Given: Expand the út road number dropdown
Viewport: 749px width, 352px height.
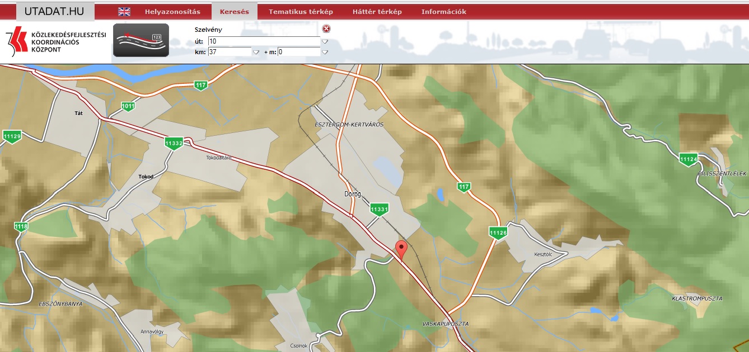Looking at the screenshot, I should pyautogui.click(x=325, y=41).
